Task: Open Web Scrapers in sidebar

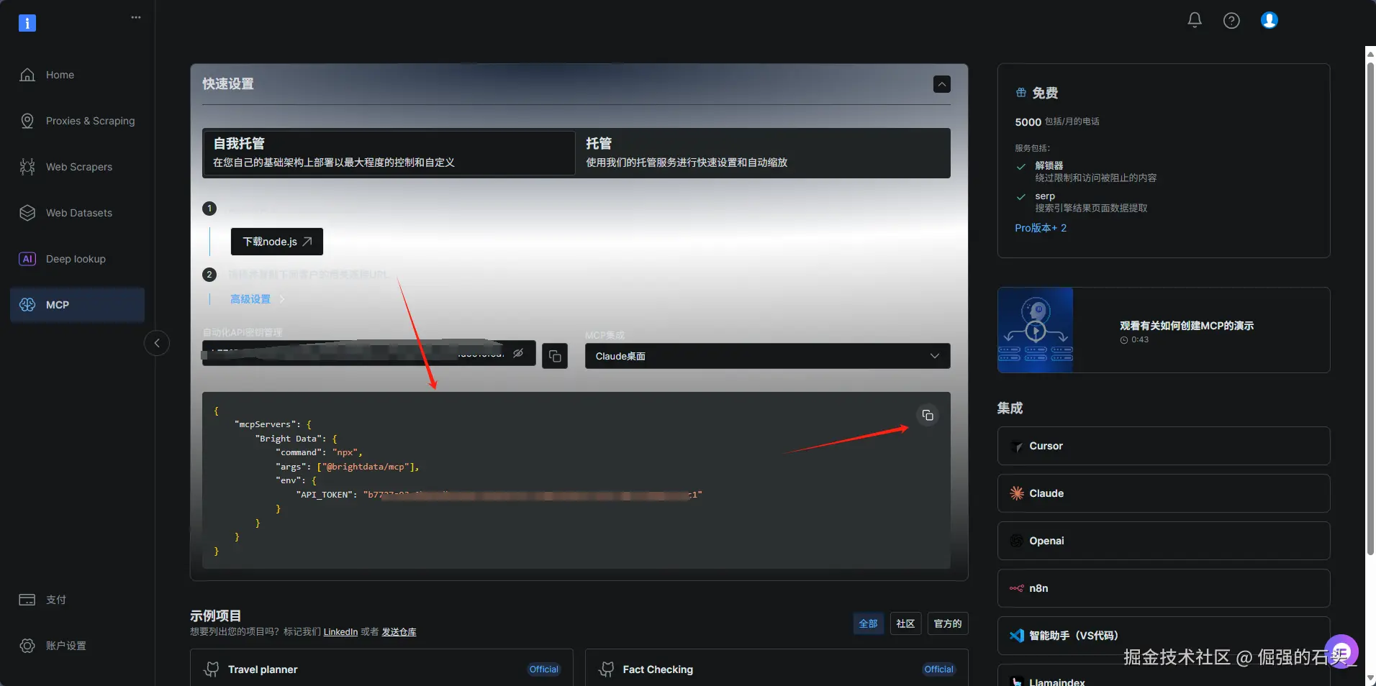Action: tap(78, 167)
